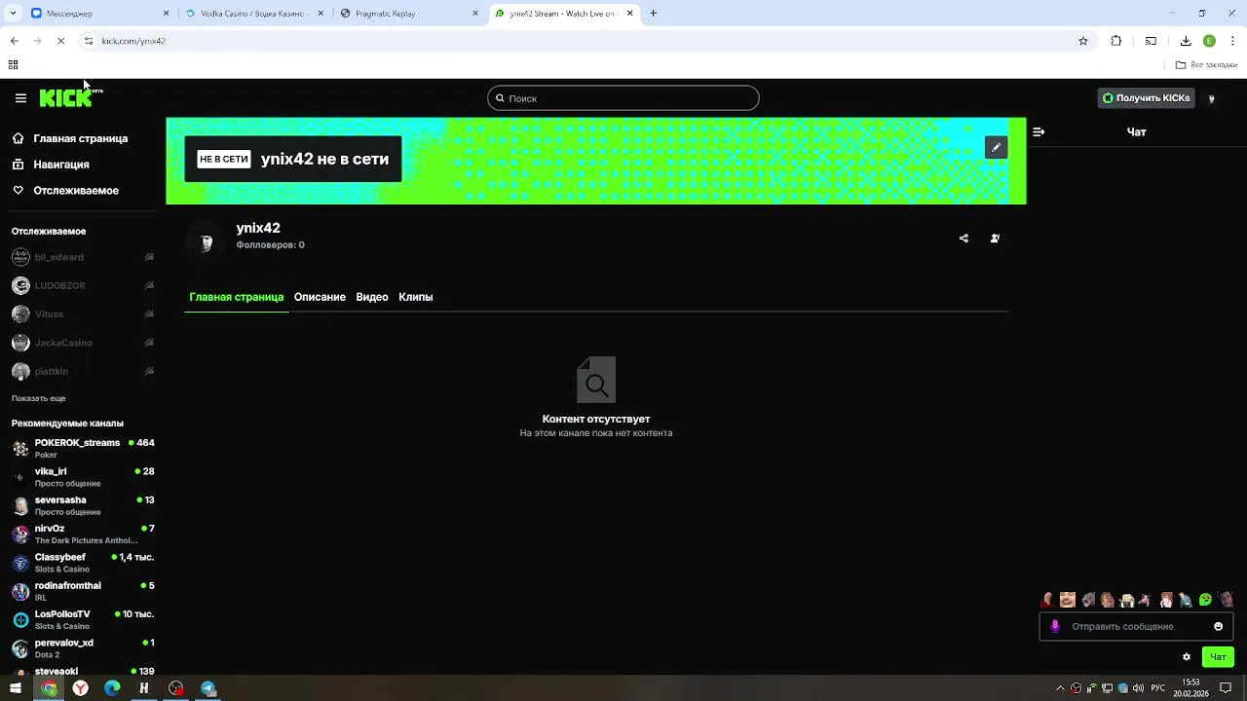The height and width of the screenshot is (701, 1247).
Task: Open the tab search dropdown arrow in Chrome
Action: click(x=13, y=14)
